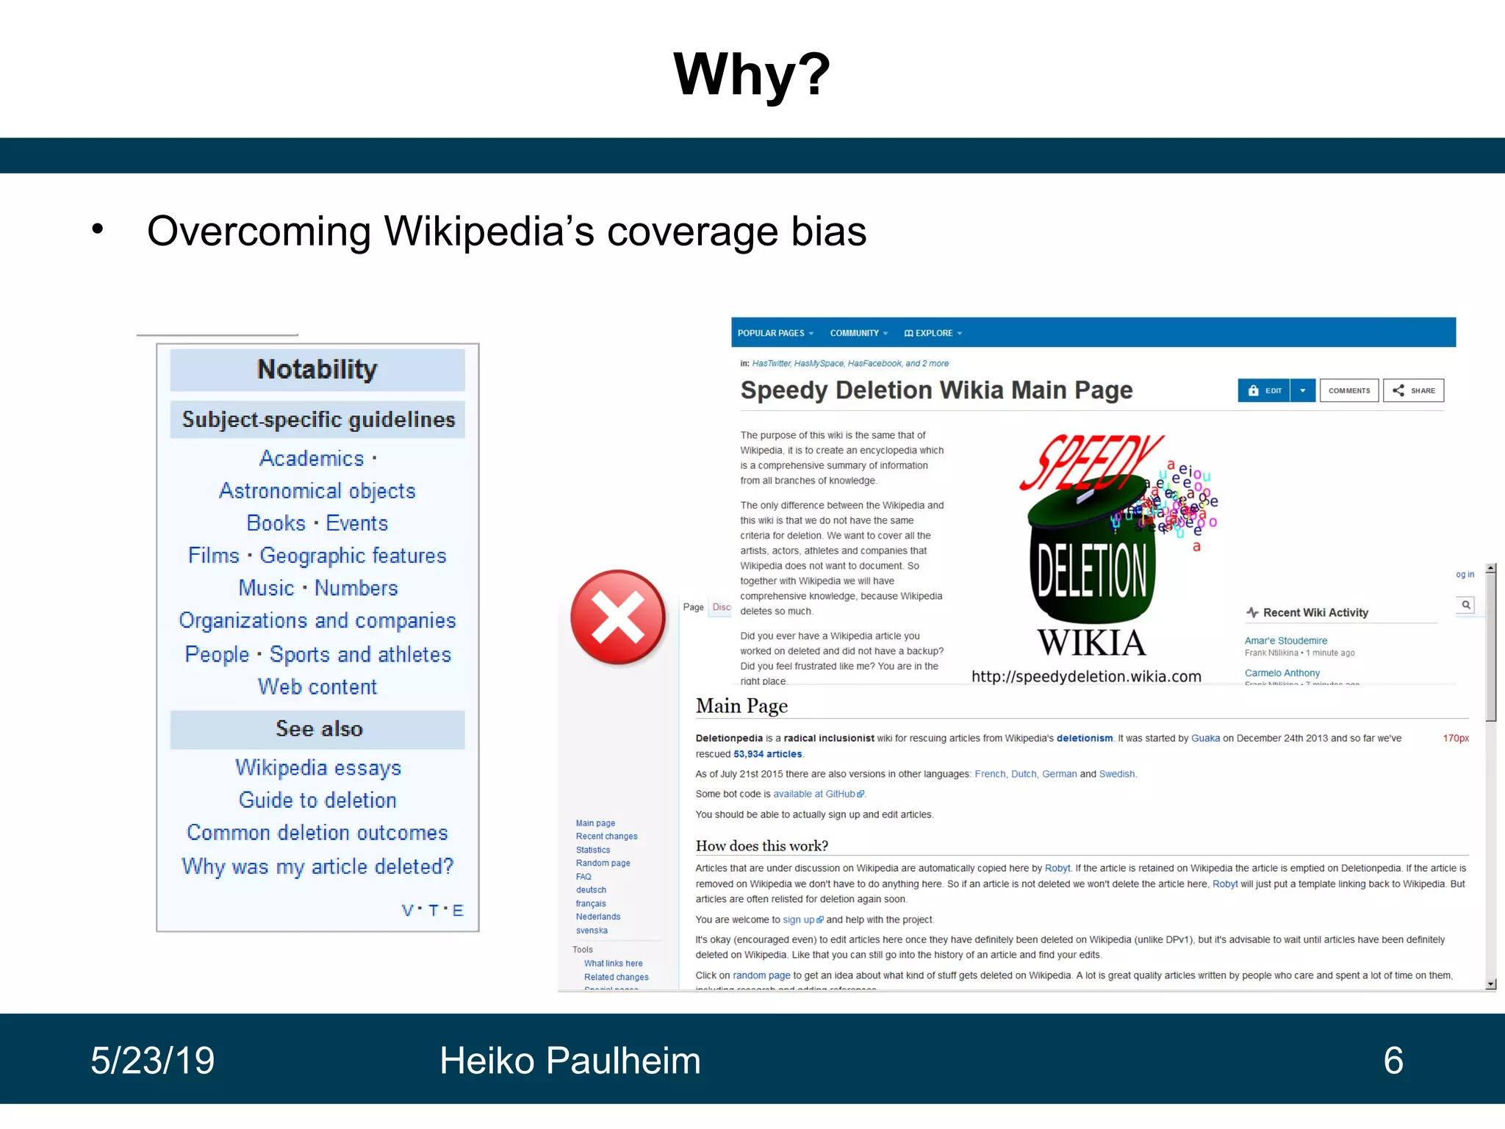The width and height of the screenshot is (1505, 1129).
Task: Open the Films notability link
Action: [214, 556]
